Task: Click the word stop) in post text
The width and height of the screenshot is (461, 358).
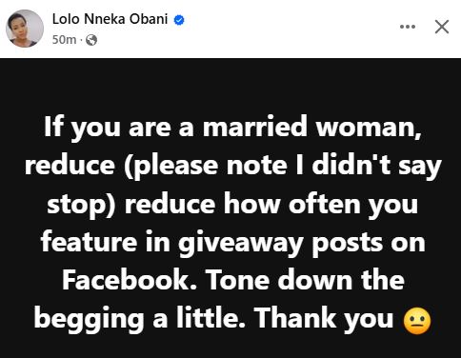Action: coord(81,205)
